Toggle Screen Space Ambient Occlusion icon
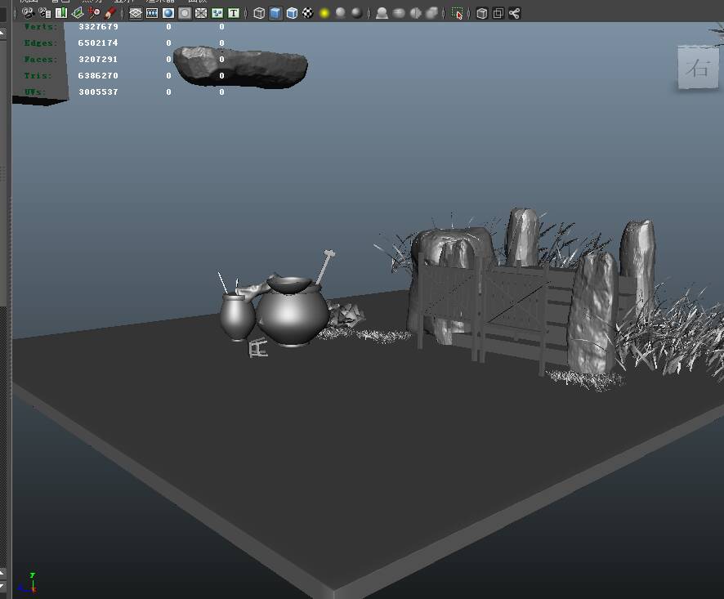Image resolution: width=724 pixels, height=599 pixels. (382, 13)
